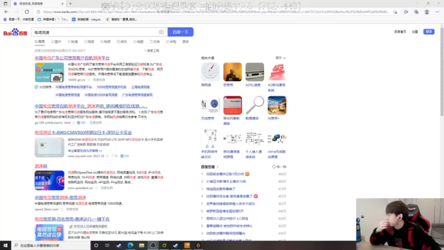Open the 搜索工具 filter

coord(152,51)
